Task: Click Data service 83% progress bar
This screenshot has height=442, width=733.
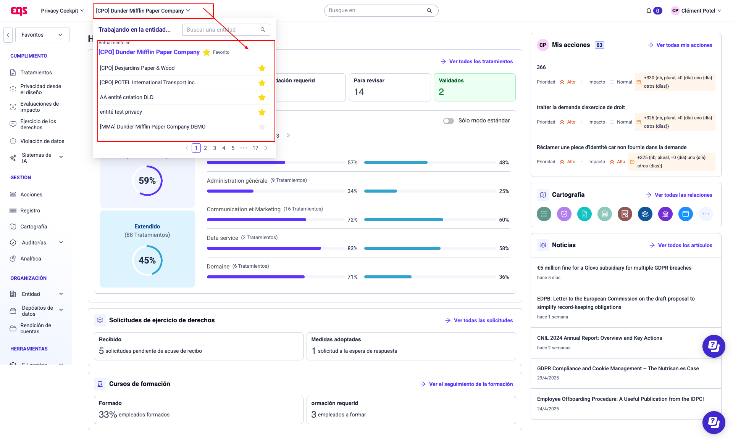Action: 276,248
